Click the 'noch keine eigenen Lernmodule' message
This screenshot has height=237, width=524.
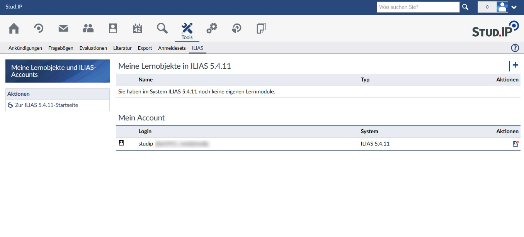[196, 92]
